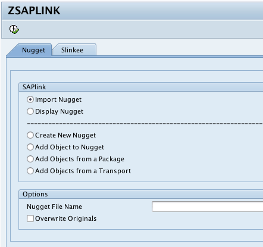This screenshot has height=247, width=263.
Task: Pick the Add Object to Nugget option
Action: tap(30, 147)
